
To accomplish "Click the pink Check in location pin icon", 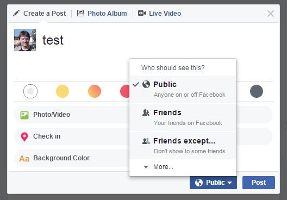I will click(x=24, y=137).
